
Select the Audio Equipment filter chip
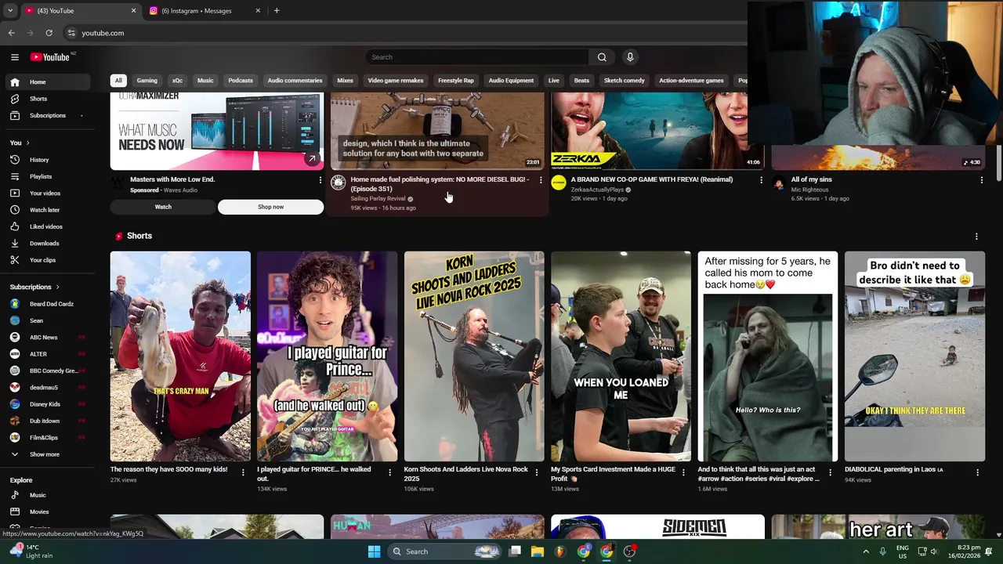511,81
